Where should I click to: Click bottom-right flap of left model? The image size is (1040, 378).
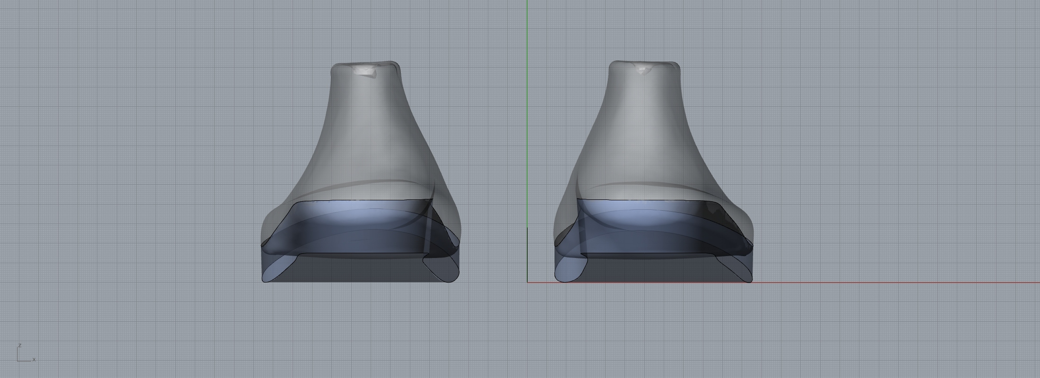pos(442,268)
